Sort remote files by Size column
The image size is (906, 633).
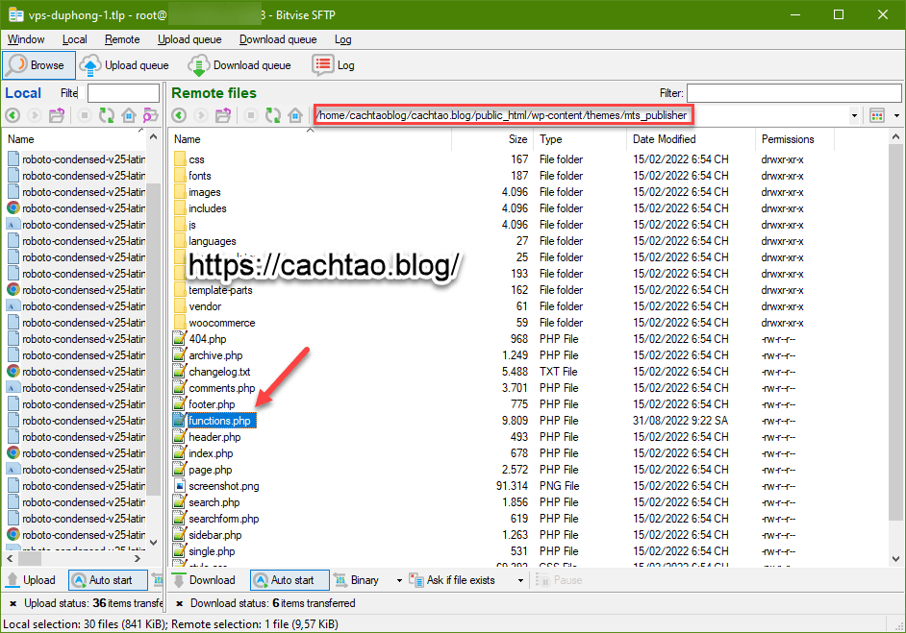(491, 139)
